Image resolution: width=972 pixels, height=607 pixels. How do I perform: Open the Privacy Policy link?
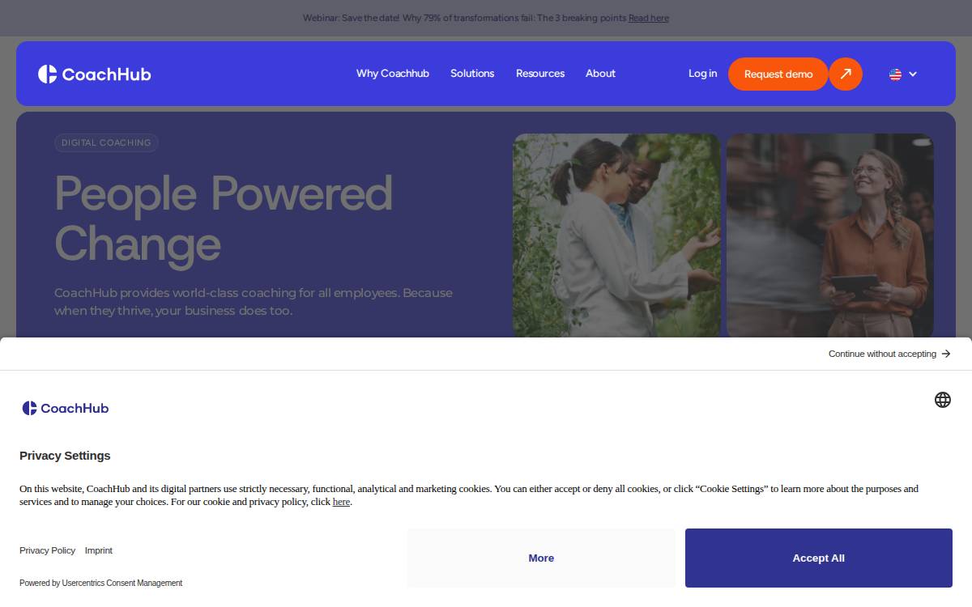coord(47,550)
